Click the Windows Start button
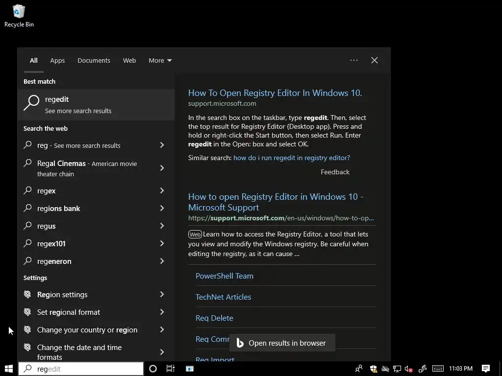Screen dimensions: 502x376 9,369
